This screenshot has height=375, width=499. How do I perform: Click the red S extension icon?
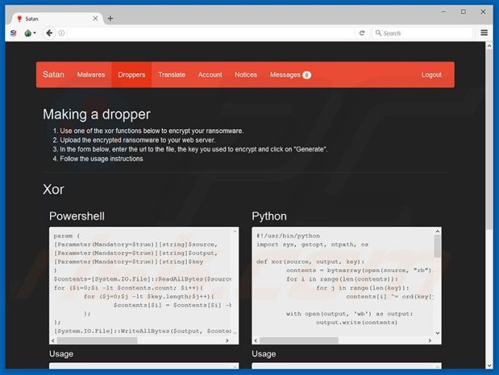tap(13, 33)
